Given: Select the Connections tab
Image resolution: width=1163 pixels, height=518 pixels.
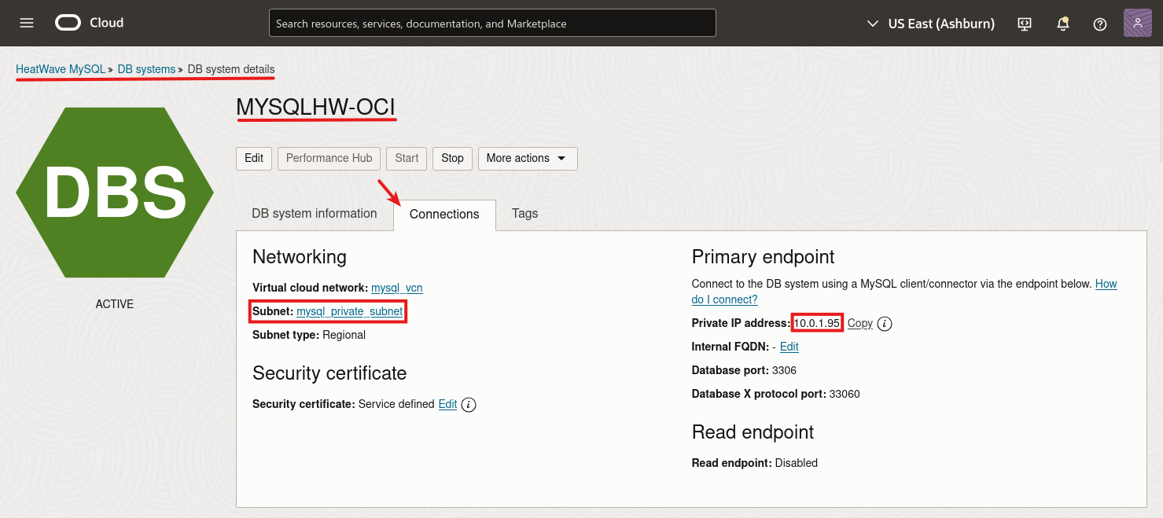Looking at the screenshot, I should [444, 213].
